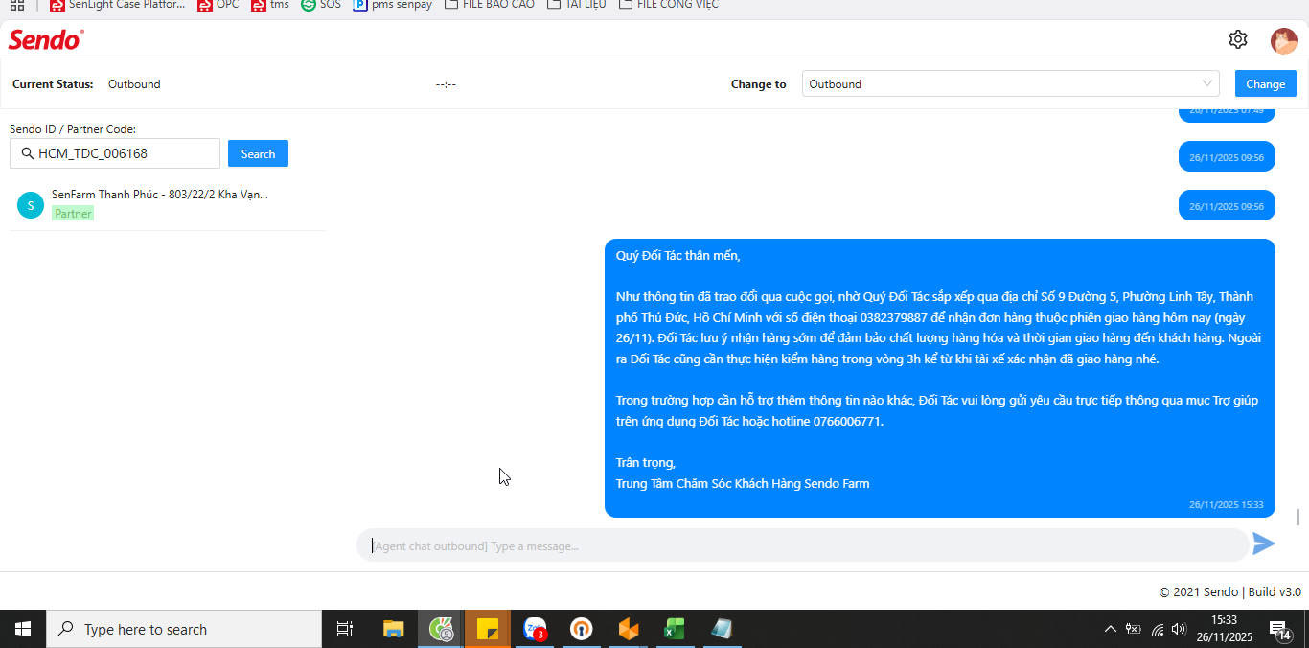
Task: Click the Search button
Action: tap(258, 153)
